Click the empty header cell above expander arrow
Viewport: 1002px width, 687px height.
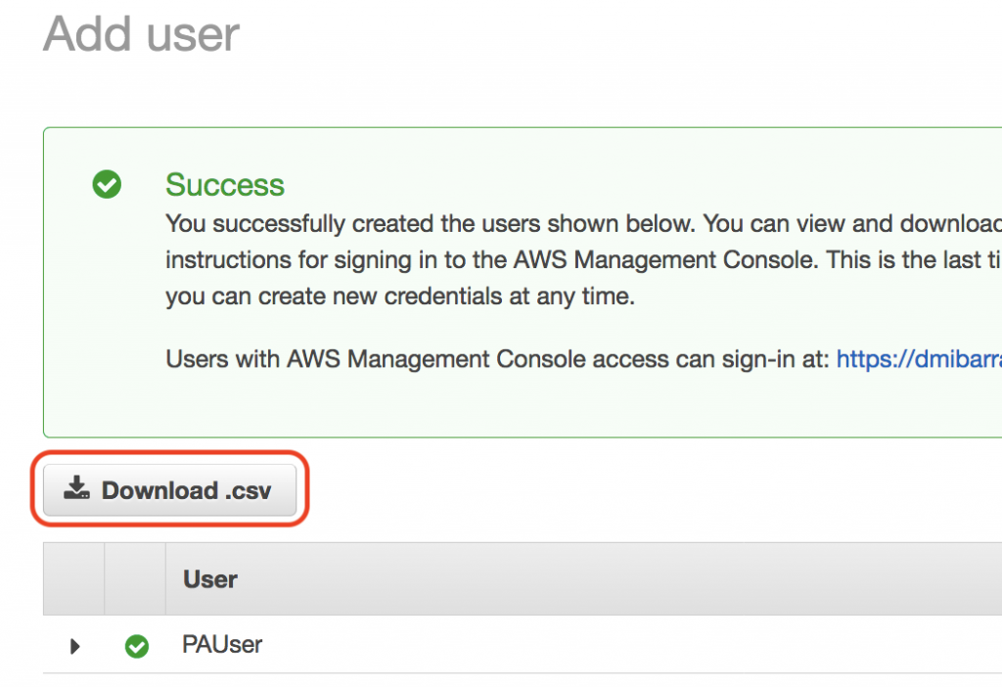pos(74,579)
